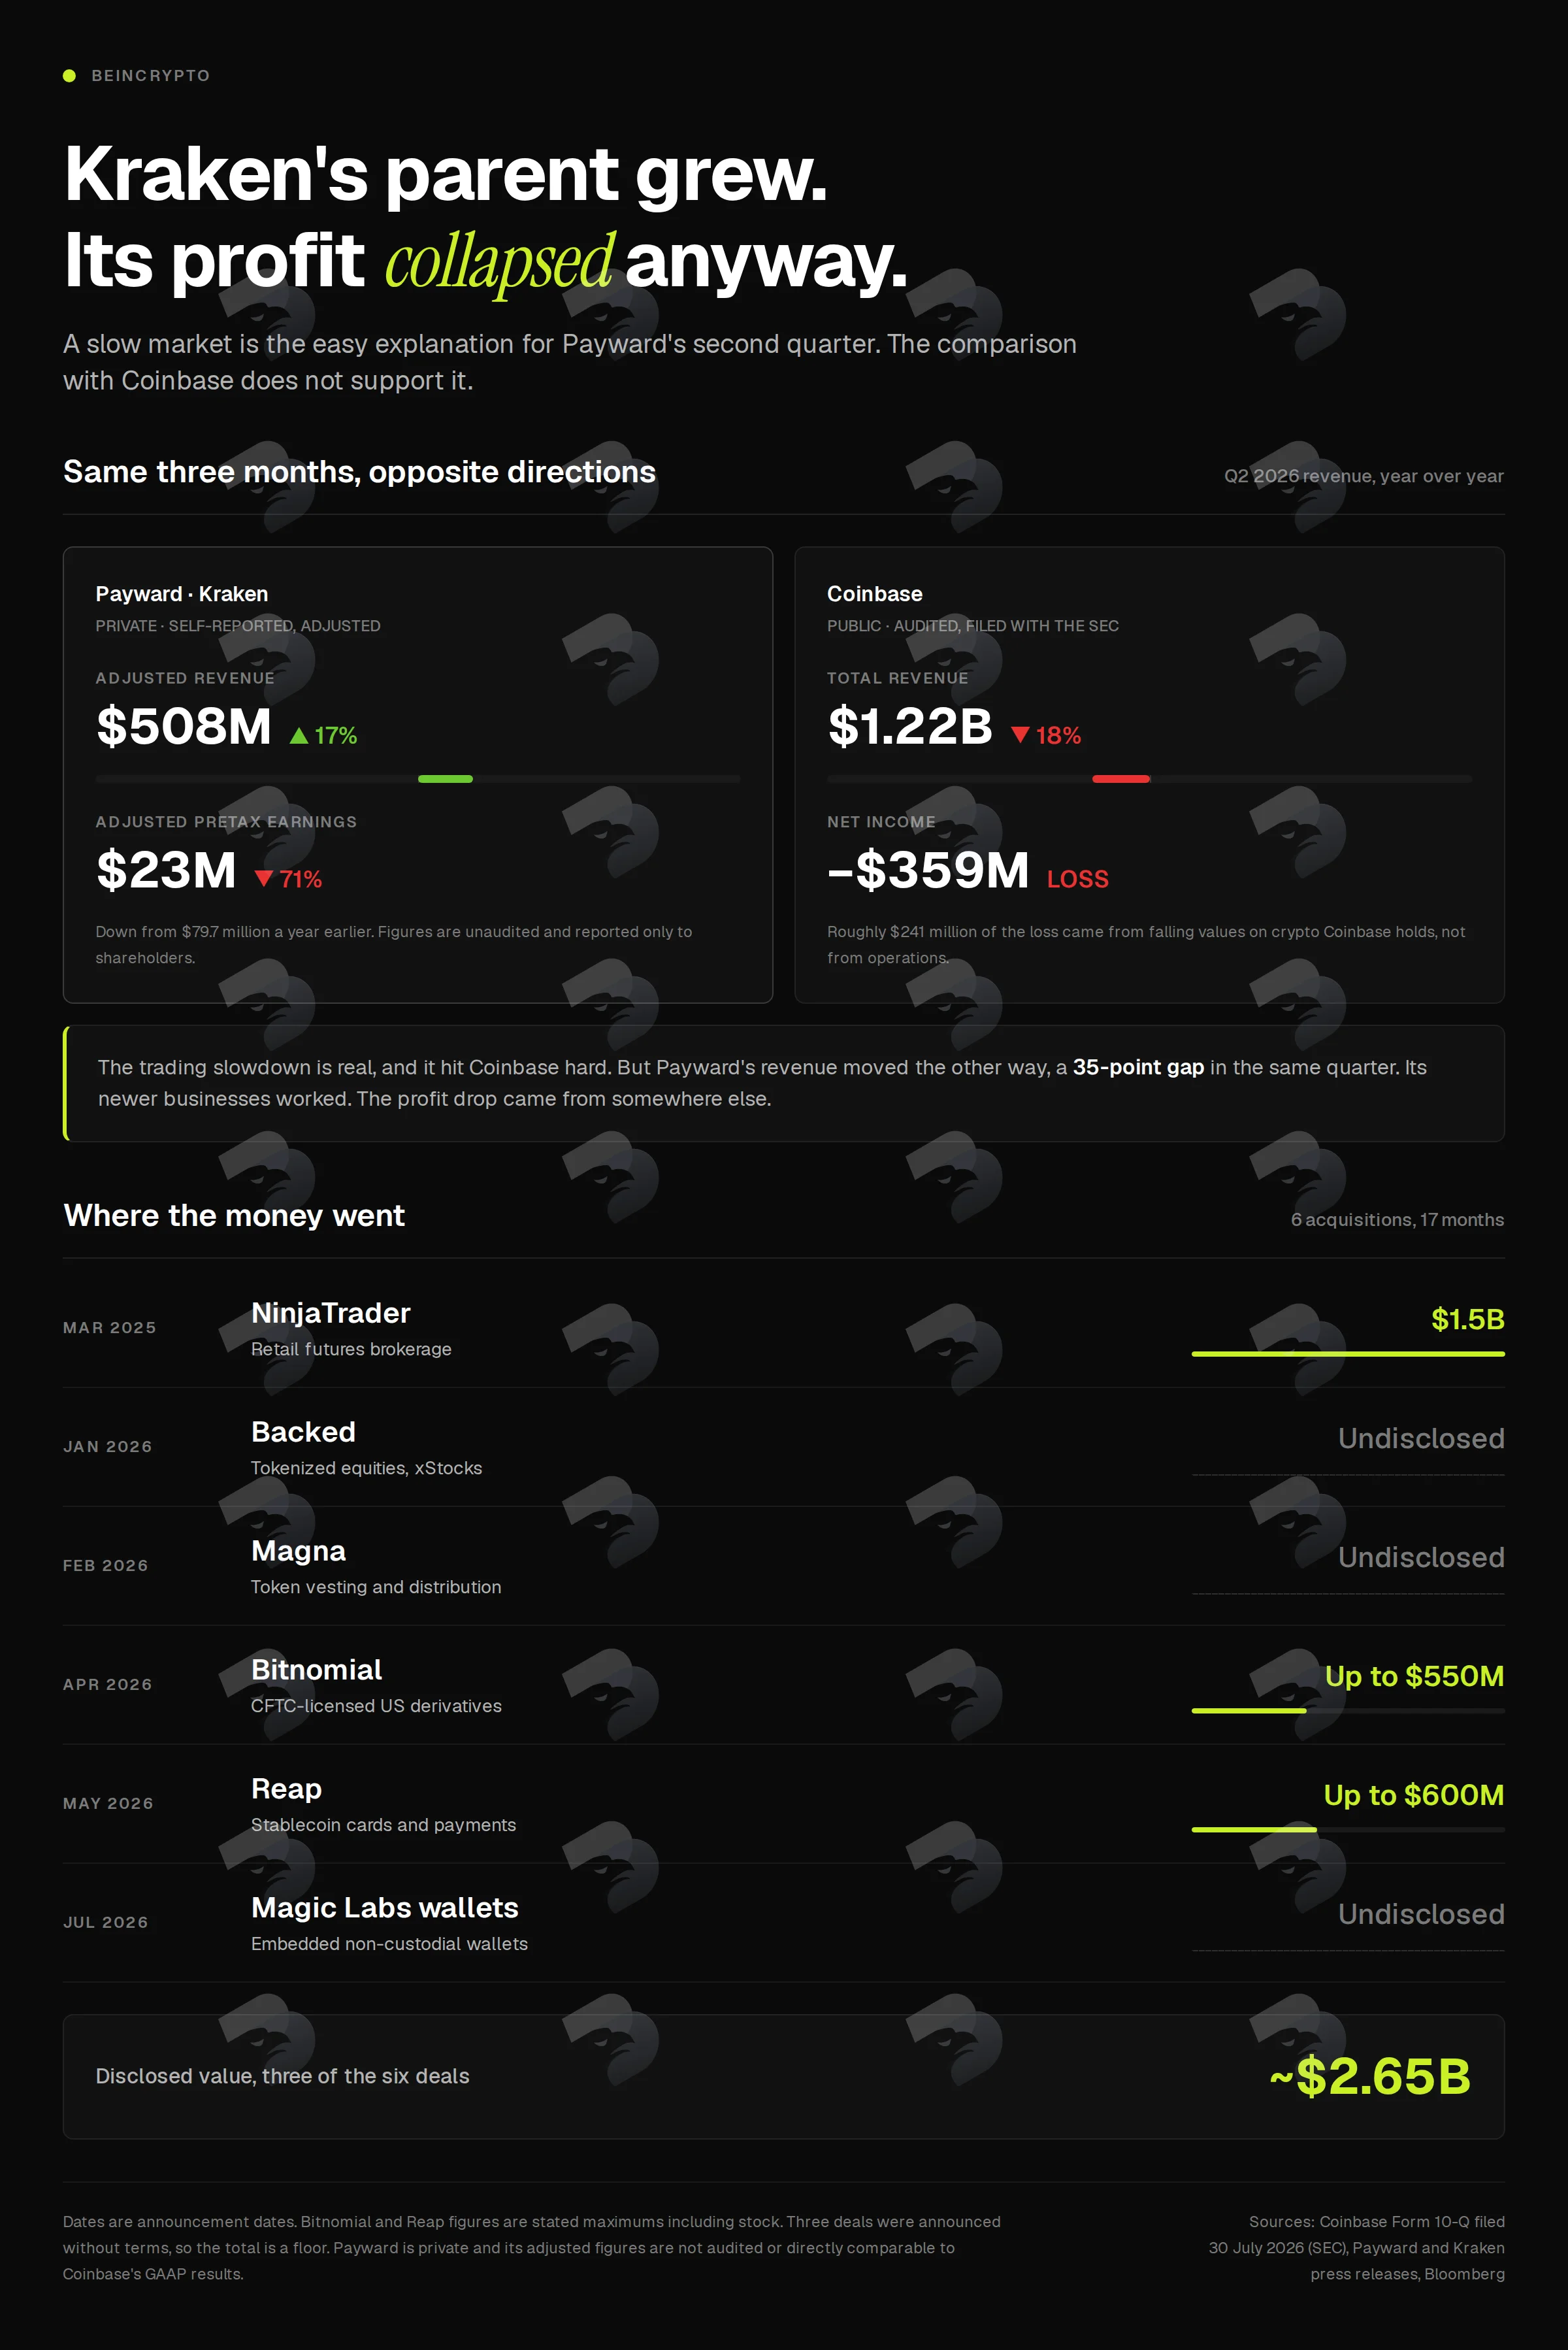Click the Magna acquisition name

click(x=298, y=1551)
